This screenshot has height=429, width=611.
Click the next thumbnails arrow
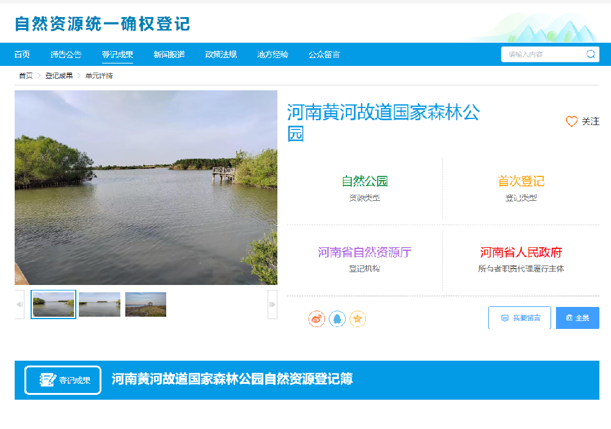[x=273, y=305]
